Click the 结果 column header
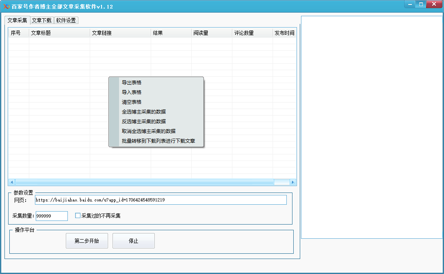This screenshot has height=274, width=444. pos(171,33)
